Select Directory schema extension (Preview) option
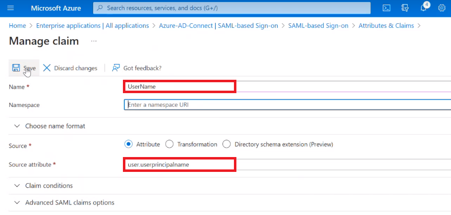Viewport: 451px width, 215px height. tap(226, 144)
